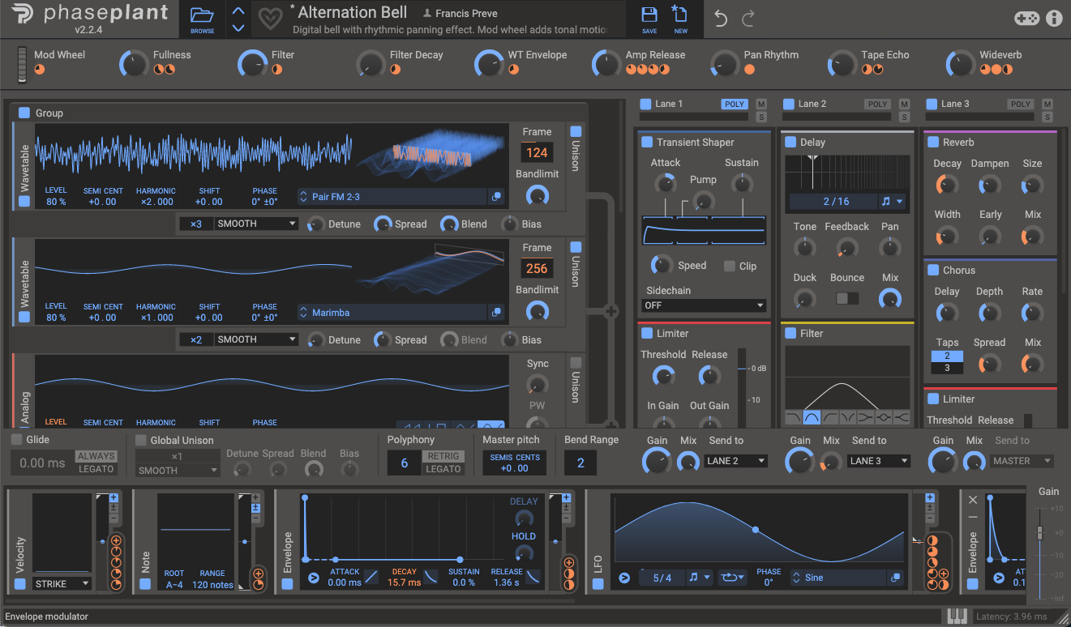
Task: Click the Lane 3 POLY button
Action: (1021, 104)
